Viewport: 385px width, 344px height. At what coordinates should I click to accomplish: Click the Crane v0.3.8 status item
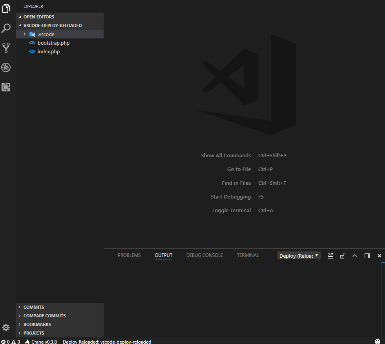coord(41,342)
